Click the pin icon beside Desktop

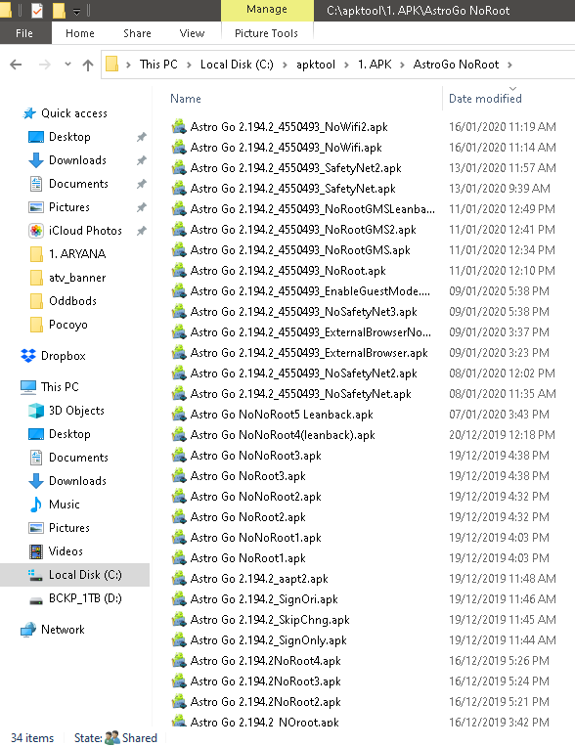[x=142, y=137]
